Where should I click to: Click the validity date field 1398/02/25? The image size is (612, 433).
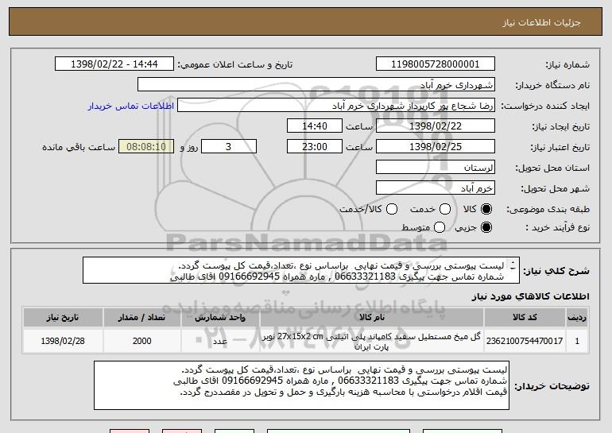point(436,147)
